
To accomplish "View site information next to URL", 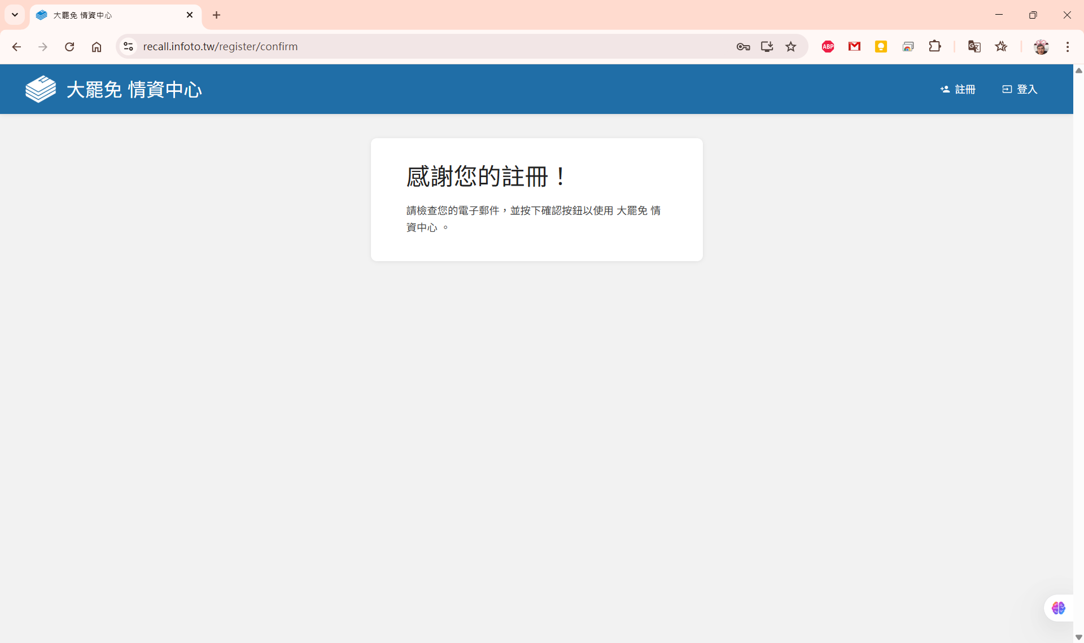I will click(129, 47).
